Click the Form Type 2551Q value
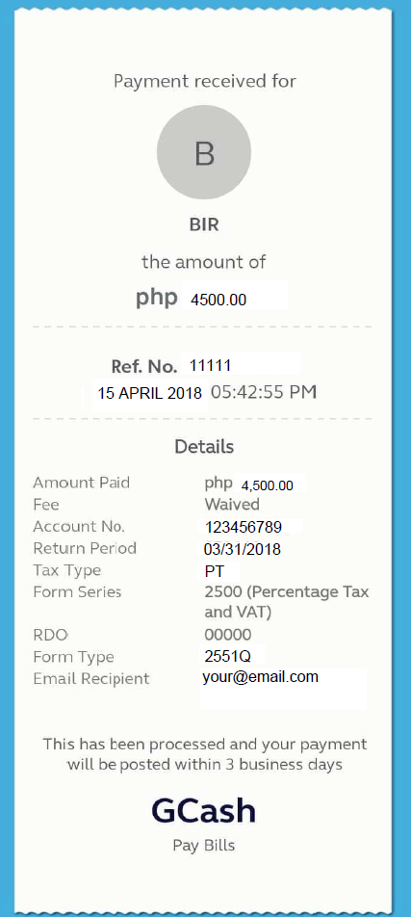411x917 pixels. (x=233, y=656)
